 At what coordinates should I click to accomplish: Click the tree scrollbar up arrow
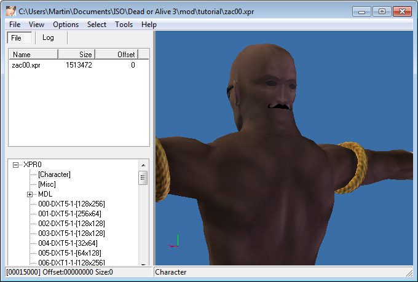(x=143, y=165)
